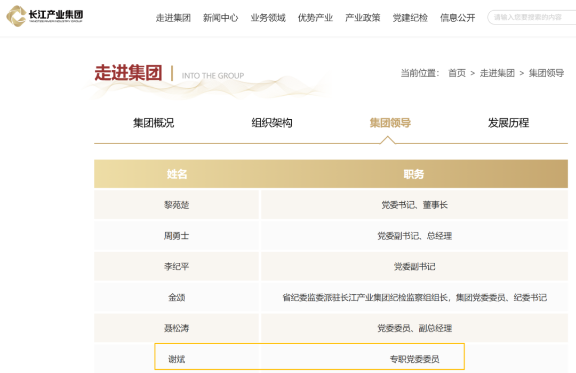Image resolution: width=576 pixels, height=373 pixels.
Task: Select the name 金颂
Action: [177, 297]
